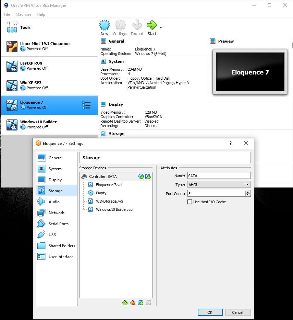This screenshot has height=320, width=293.
Task: Select the Eloquence 7.vdi disk
Action: click(116, 185)
